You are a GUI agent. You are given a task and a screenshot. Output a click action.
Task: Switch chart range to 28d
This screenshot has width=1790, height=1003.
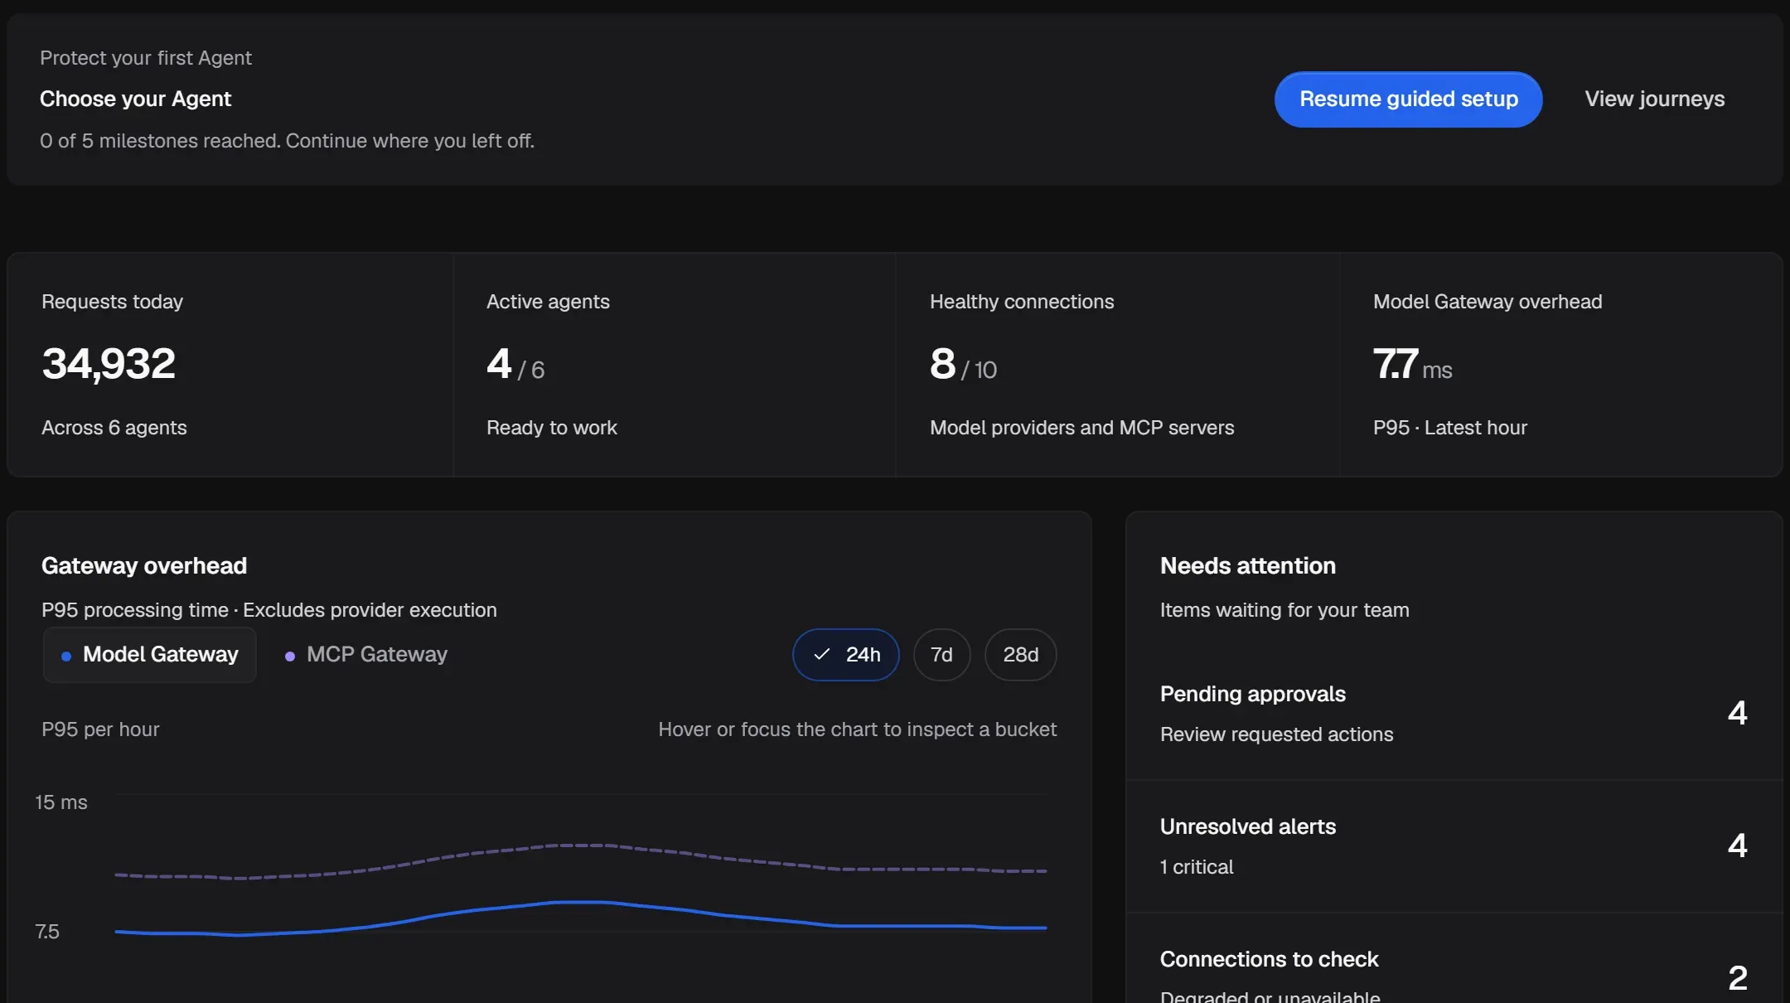tap(1020, 655)
